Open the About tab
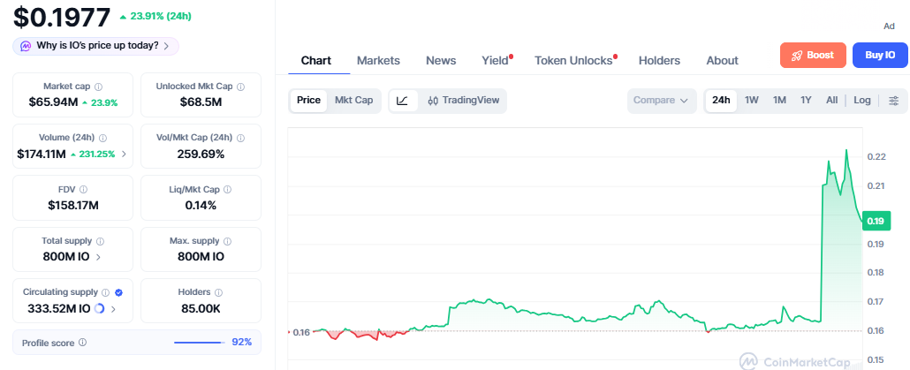This screenshot has width=910, height=370. pos(722,60)
